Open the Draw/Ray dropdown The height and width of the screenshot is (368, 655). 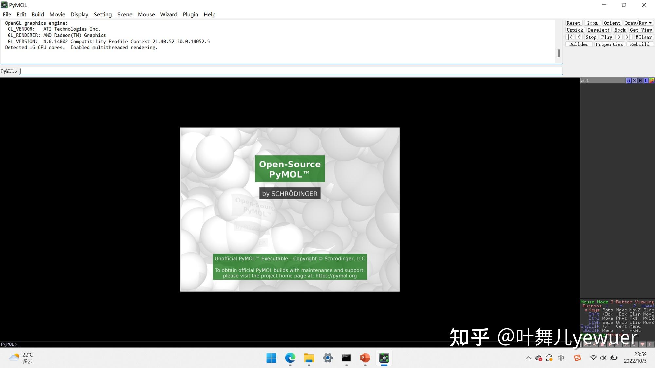point(638,23)
